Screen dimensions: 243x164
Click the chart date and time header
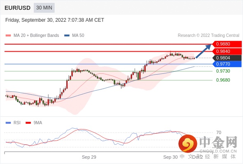tap(55, 20)
